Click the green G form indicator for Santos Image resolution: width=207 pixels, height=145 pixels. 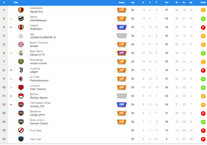pos(203,19)
